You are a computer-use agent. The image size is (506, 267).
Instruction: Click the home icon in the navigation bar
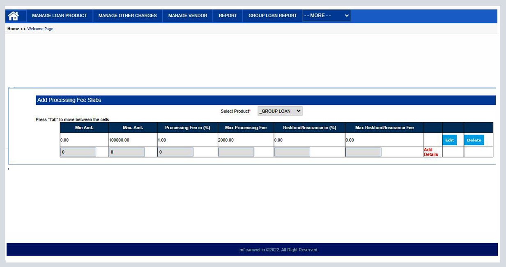click(14, 16)
